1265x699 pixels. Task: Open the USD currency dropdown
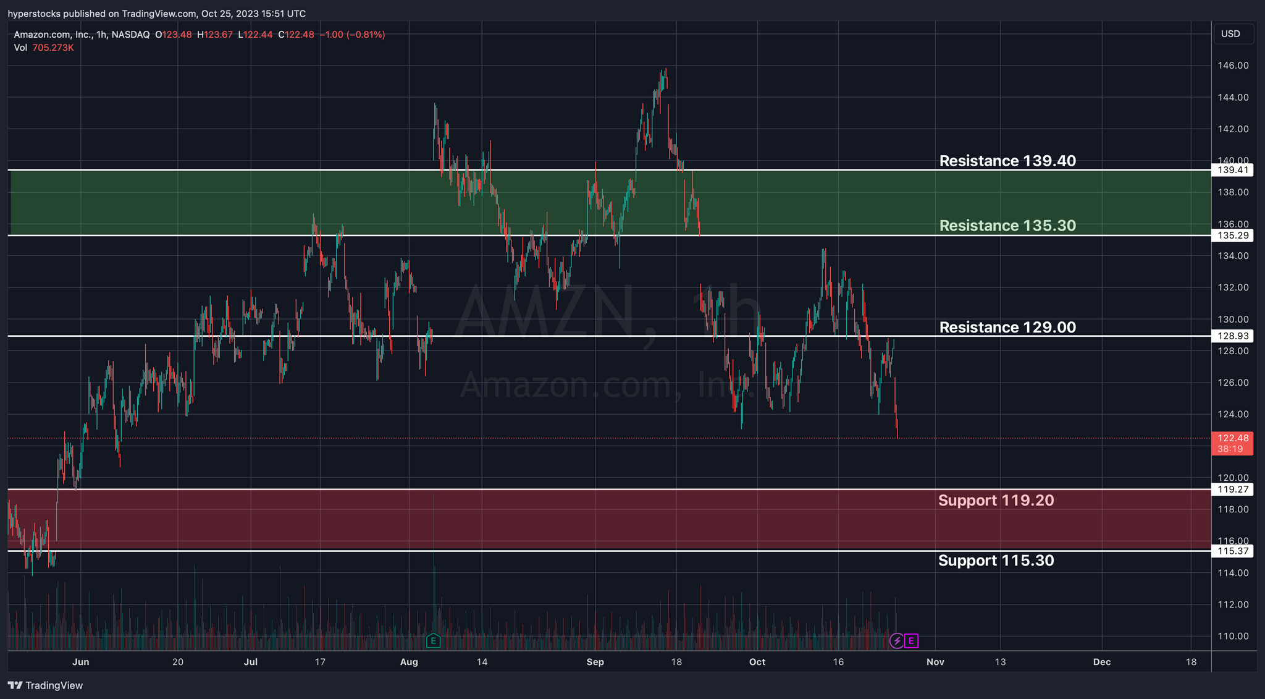(1233, 34)
